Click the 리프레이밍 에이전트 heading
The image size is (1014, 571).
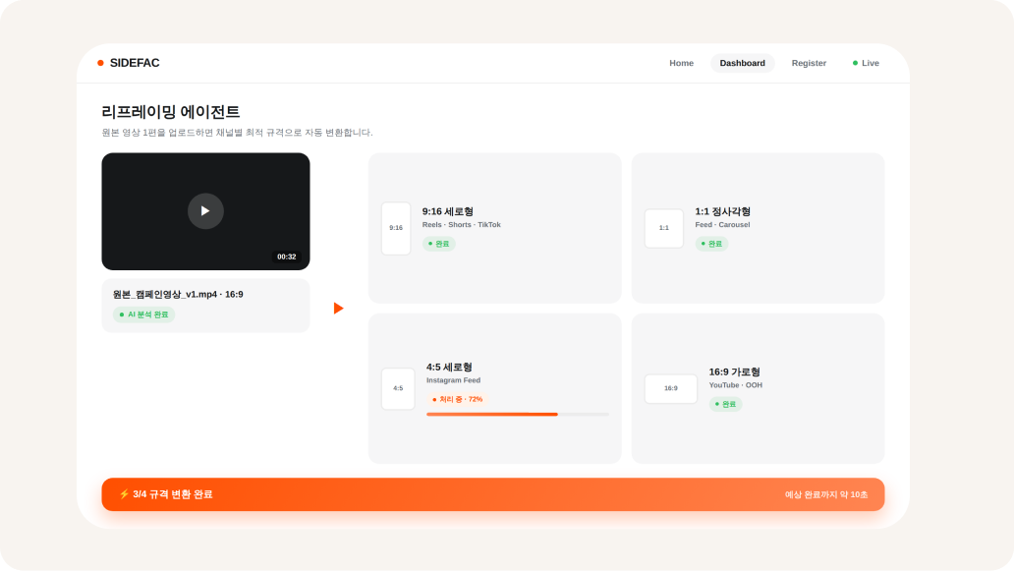pyautogui.click(x=171, y=112)
